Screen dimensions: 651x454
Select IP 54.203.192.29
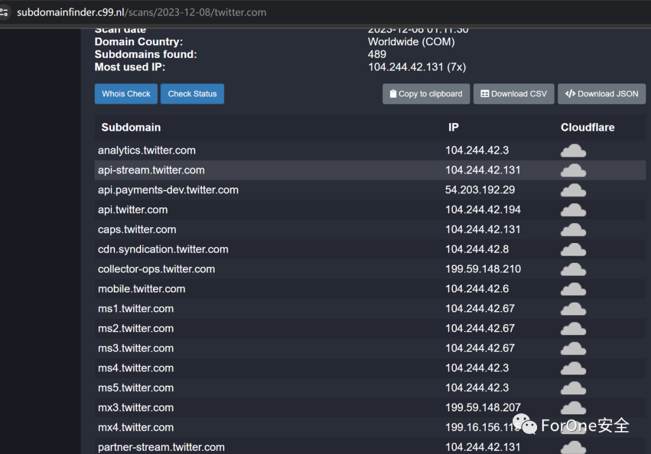coord(480,190)
